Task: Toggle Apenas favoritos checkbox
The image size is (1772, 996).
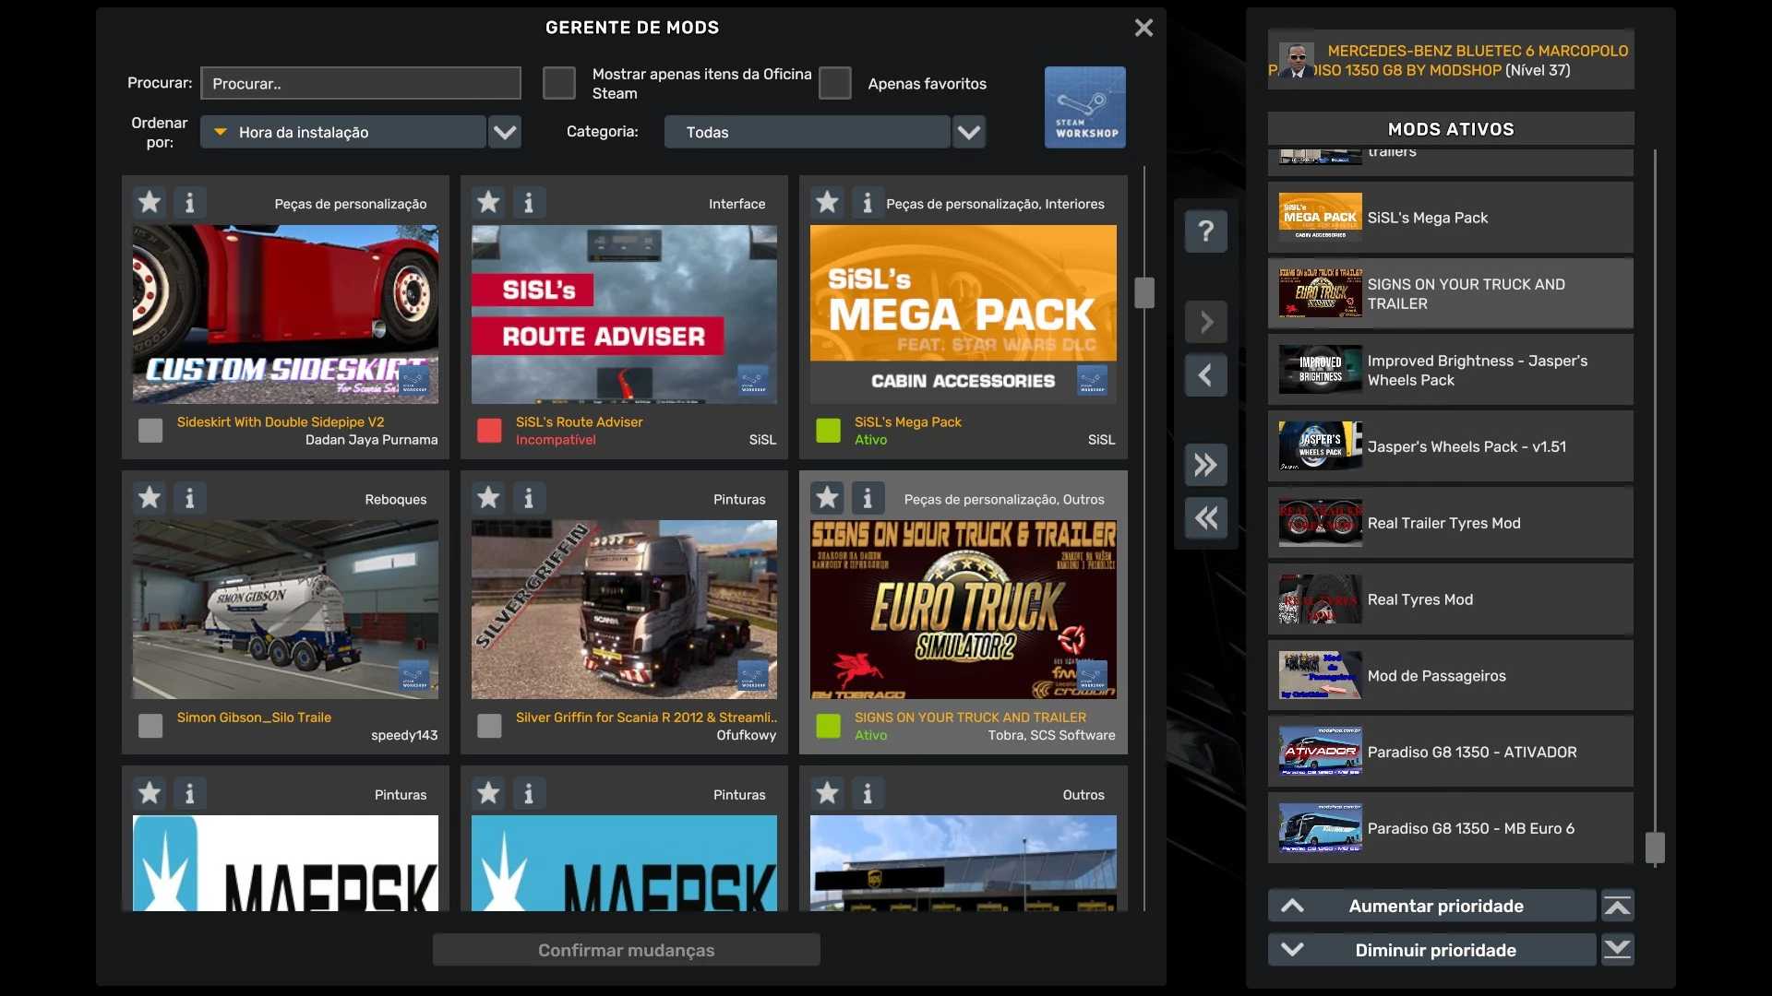Action: (834, 83)
